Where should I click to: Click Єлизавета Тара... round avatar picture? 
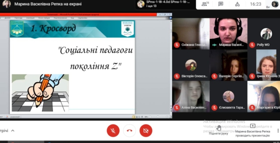pyautogui.click(x=228, y=96)
